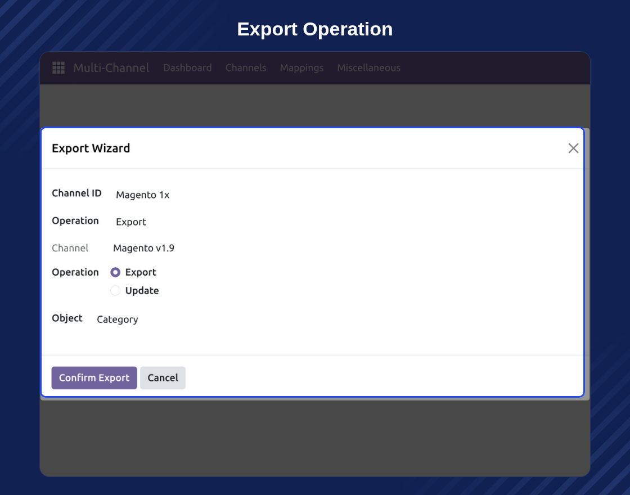This screenshot has width=630, height=495.
Task: Open the Mappings menu
Action: 301,68
